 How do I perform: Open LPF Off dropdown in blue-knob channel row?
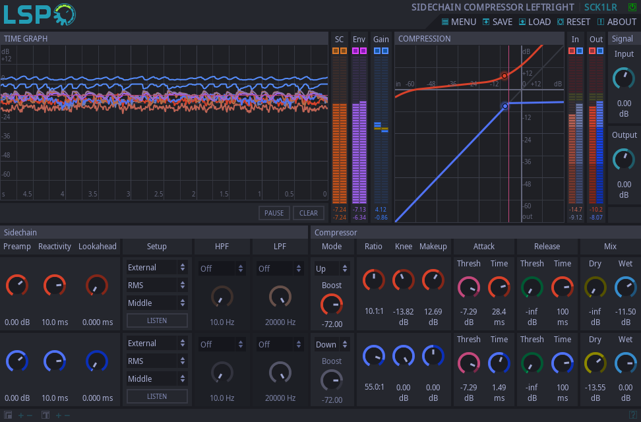[280, 344]
